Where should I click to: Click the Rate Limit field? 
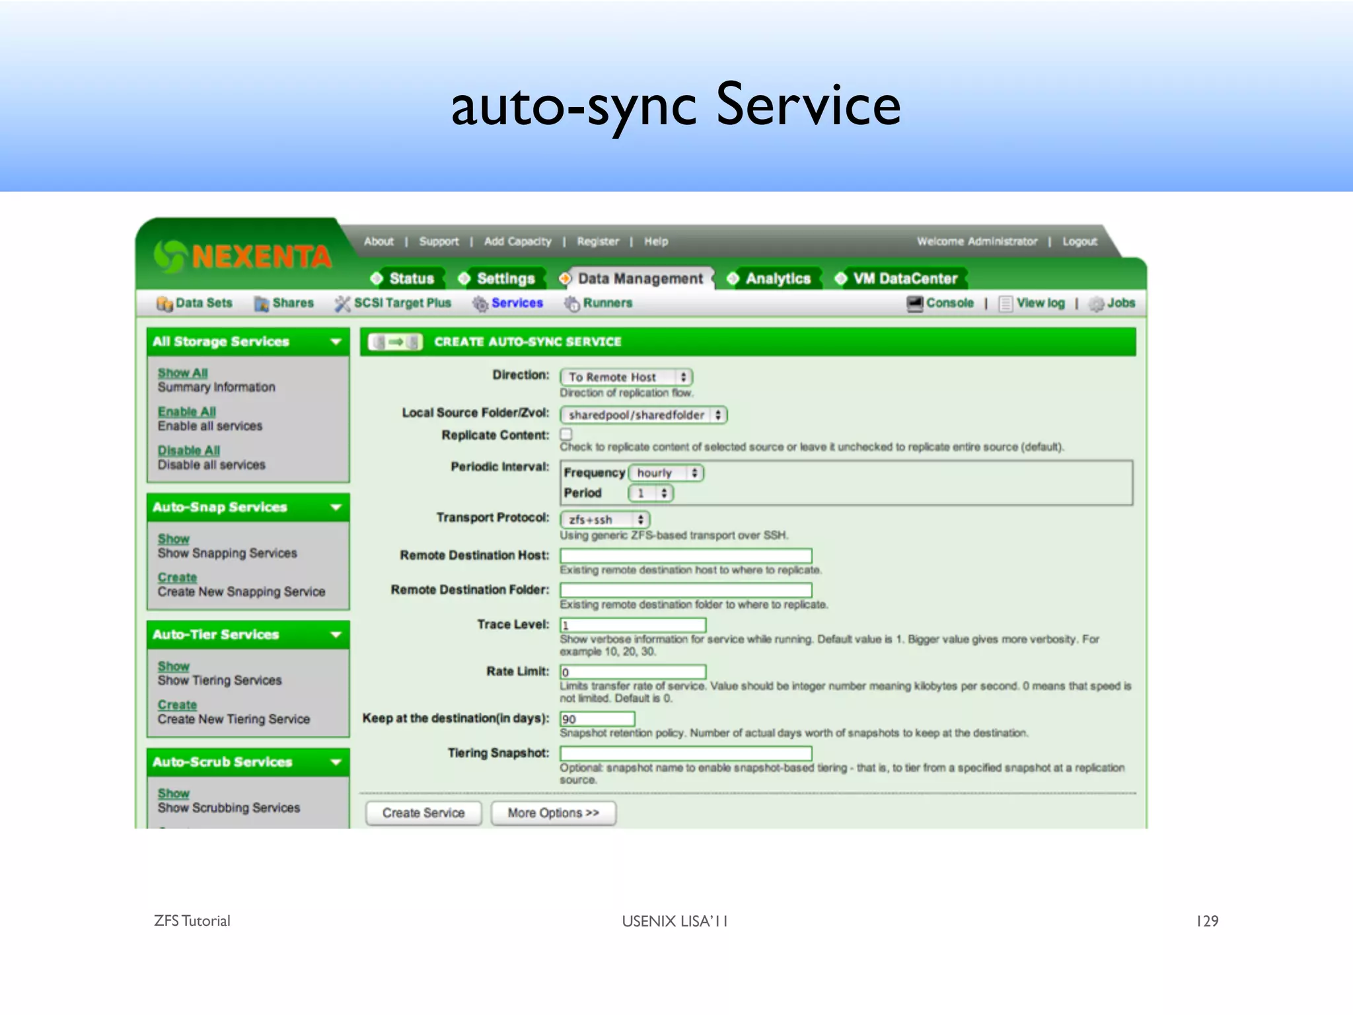633,672
